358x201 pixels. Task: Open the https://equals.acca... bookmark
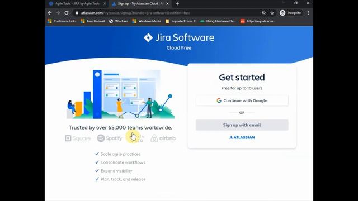coord(258,21)
